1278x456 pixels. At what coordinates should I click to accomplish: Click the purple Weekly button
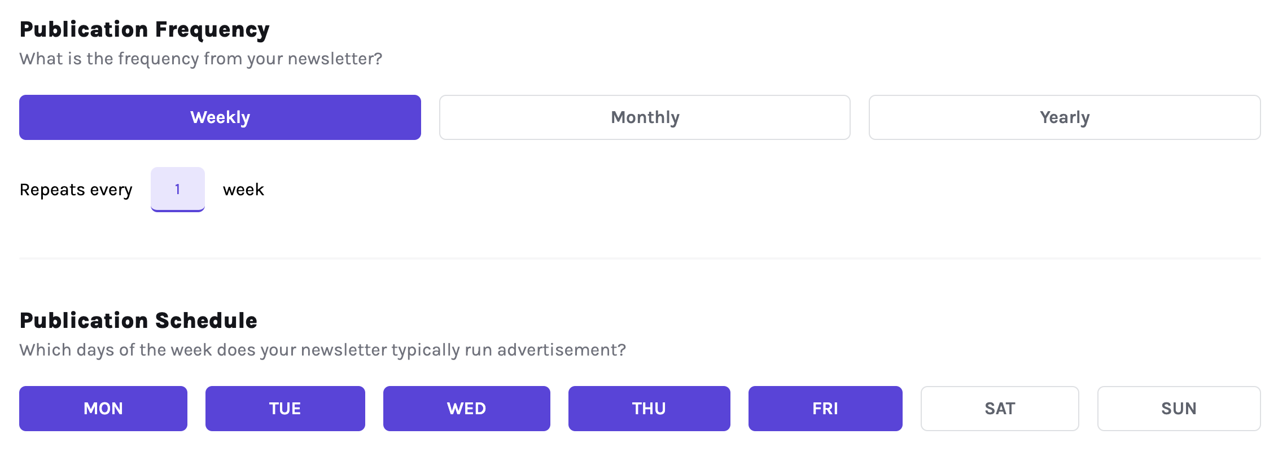coord(220,117)
